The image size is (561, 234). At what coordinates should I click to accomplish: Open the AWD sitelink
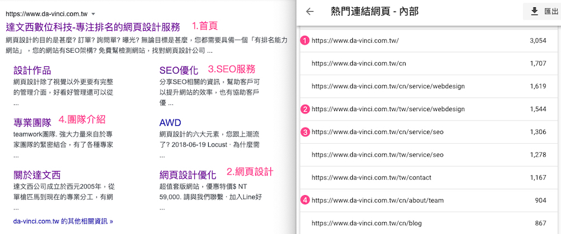click(171, 123)
